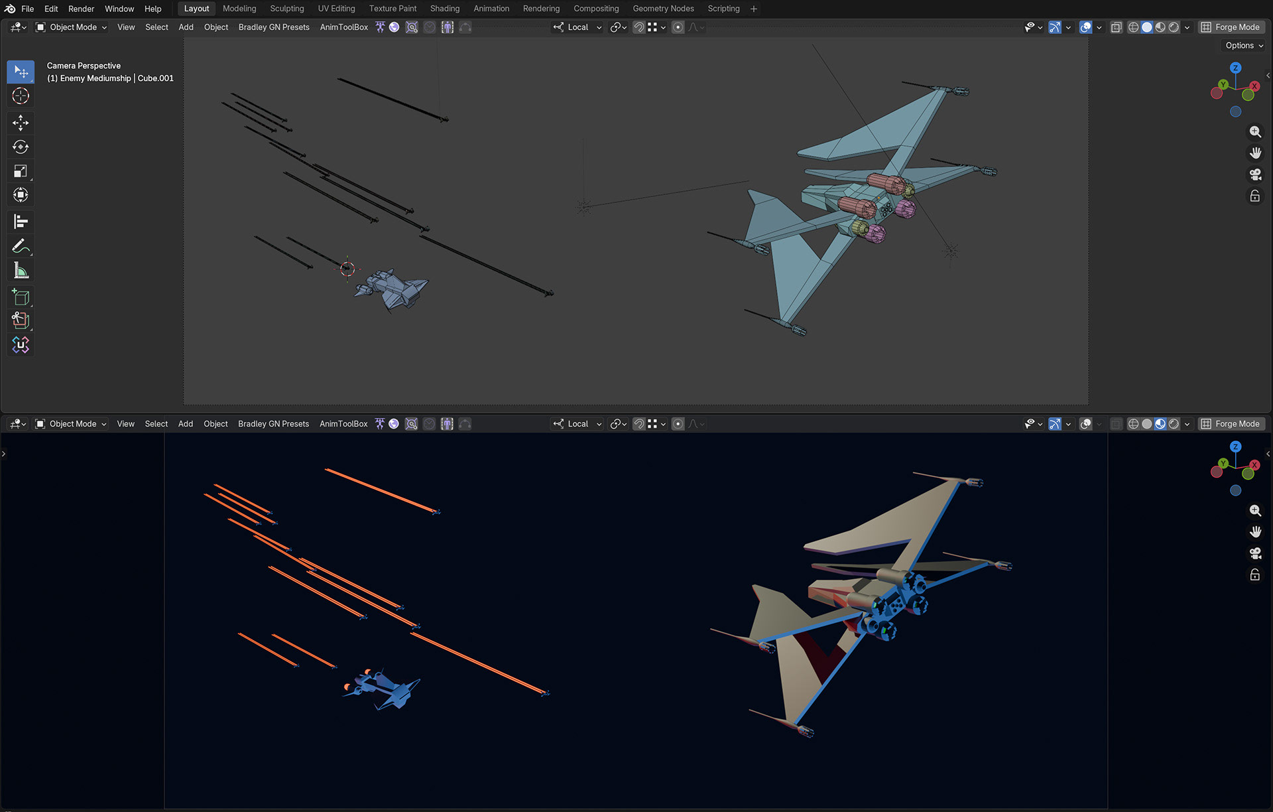The height and width of the screenshot is (812, 1273).
Task: Open Bradley GN Presets in upper header
Action: [274, 27]
